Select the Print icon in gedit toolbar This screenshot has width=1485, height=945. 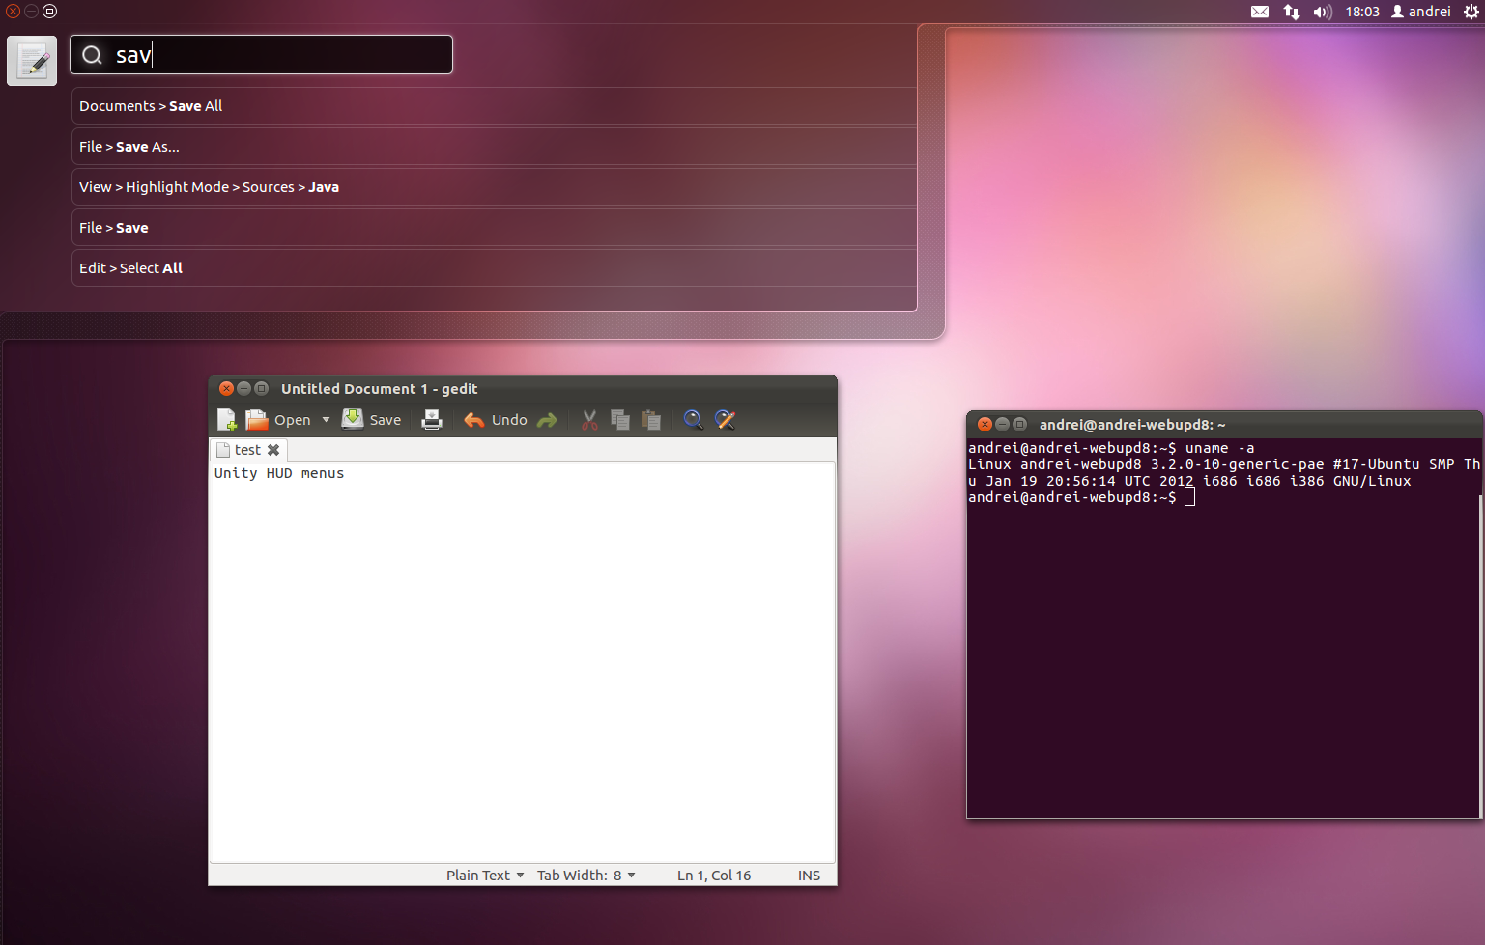(431, 419)
